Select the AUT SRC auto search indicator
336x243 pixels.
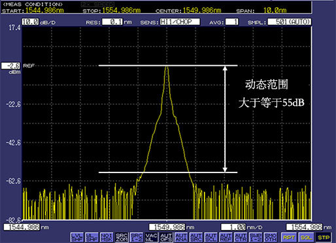click(195, 237)
